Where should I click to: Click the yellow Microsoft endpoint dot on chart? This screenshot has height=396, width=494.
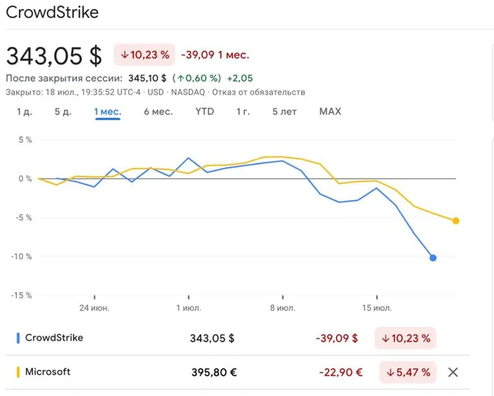(456, 221)
